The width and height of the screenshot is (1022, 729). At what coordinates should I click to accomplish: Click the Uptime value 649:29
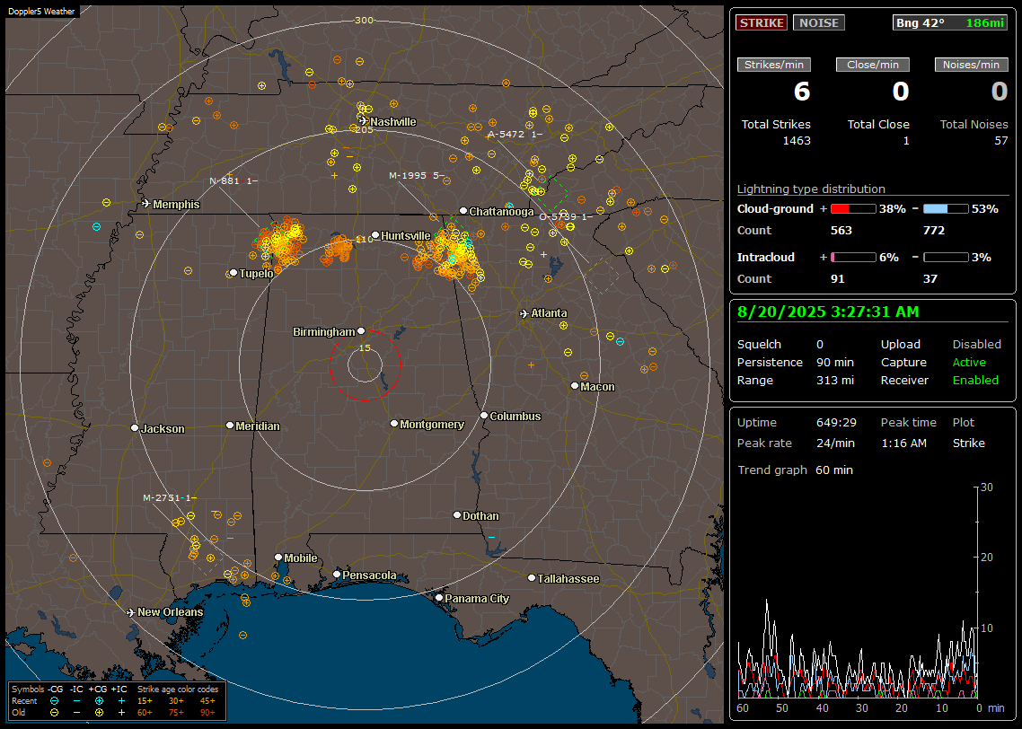coord(836,422)
